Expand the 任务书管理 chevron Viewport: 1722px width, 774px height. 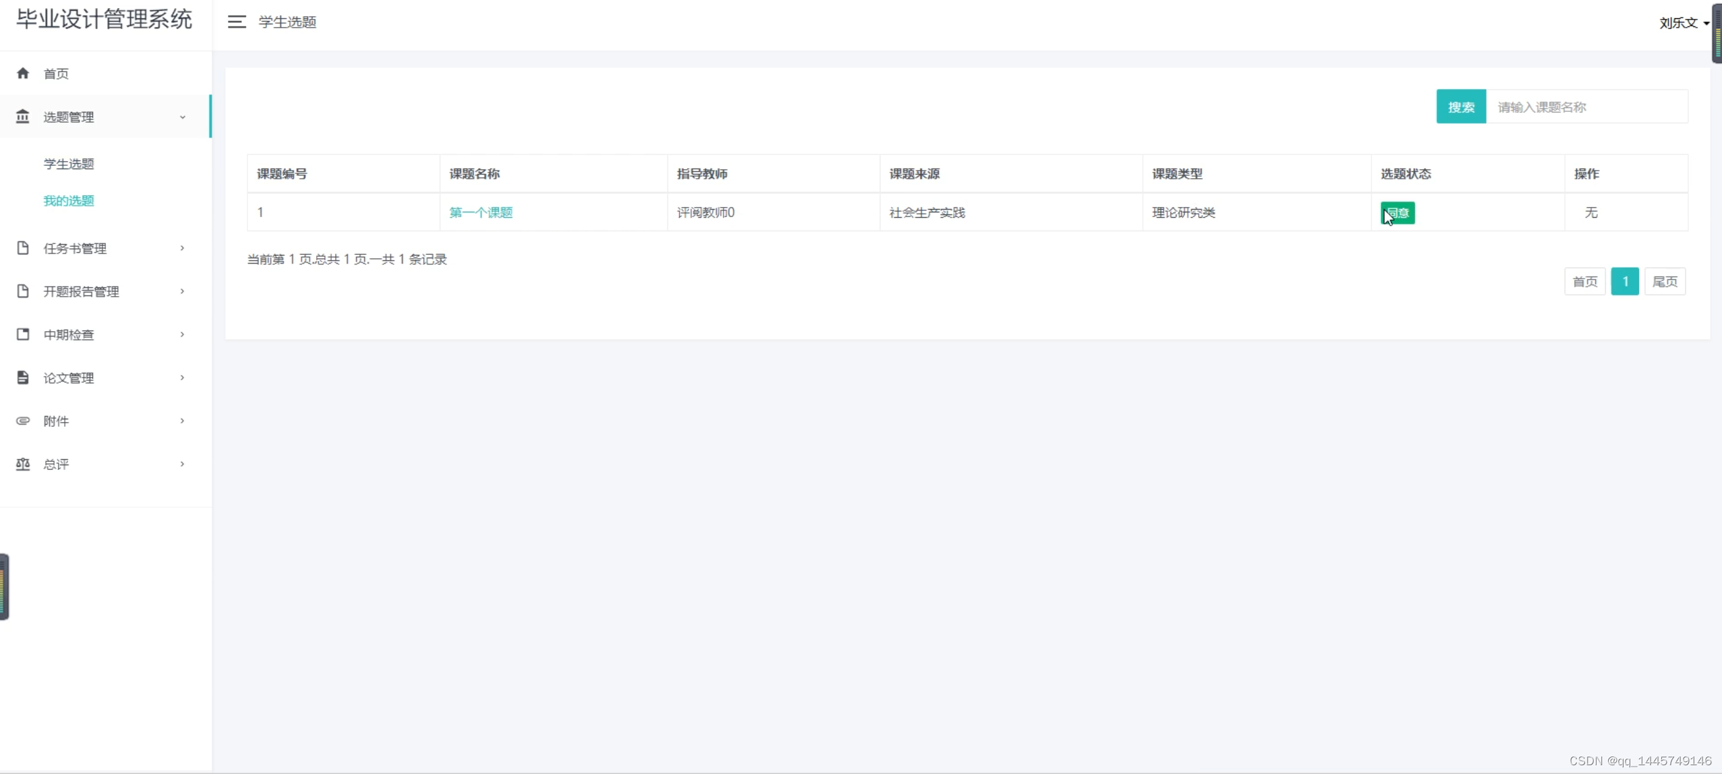click(182, 248)
